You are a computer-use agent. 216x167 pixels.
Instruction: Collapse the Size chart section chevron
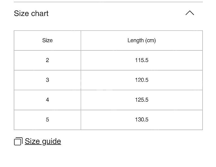pyautogui.click(x=190, y=13)
